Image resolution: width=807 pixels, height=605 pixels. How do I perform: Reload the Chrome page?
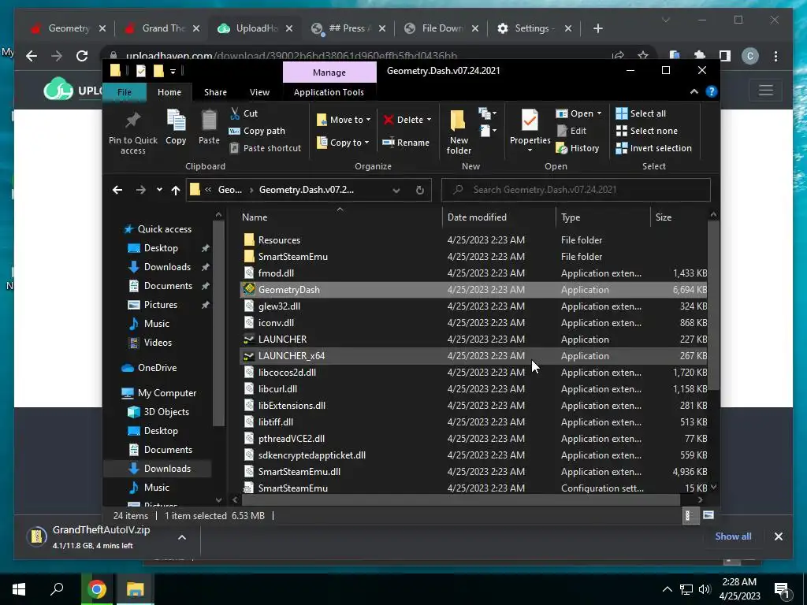[x=82, y=56]
